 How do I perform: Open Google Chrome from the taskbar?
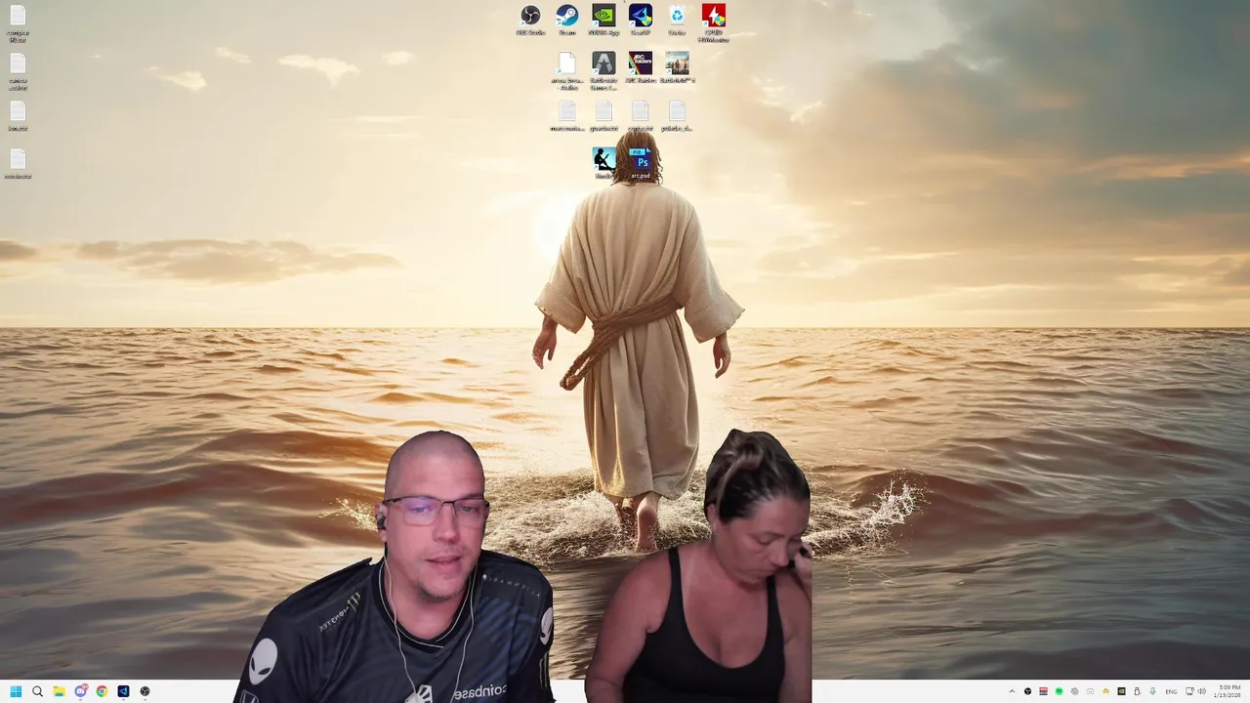pos(102,691)
